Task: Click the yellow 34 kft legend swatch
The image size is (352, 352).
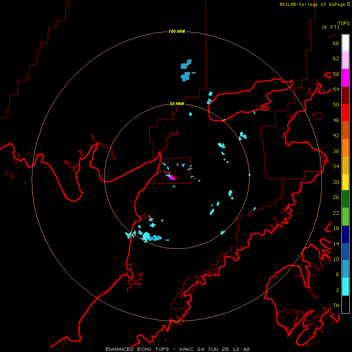Action: 345,182
